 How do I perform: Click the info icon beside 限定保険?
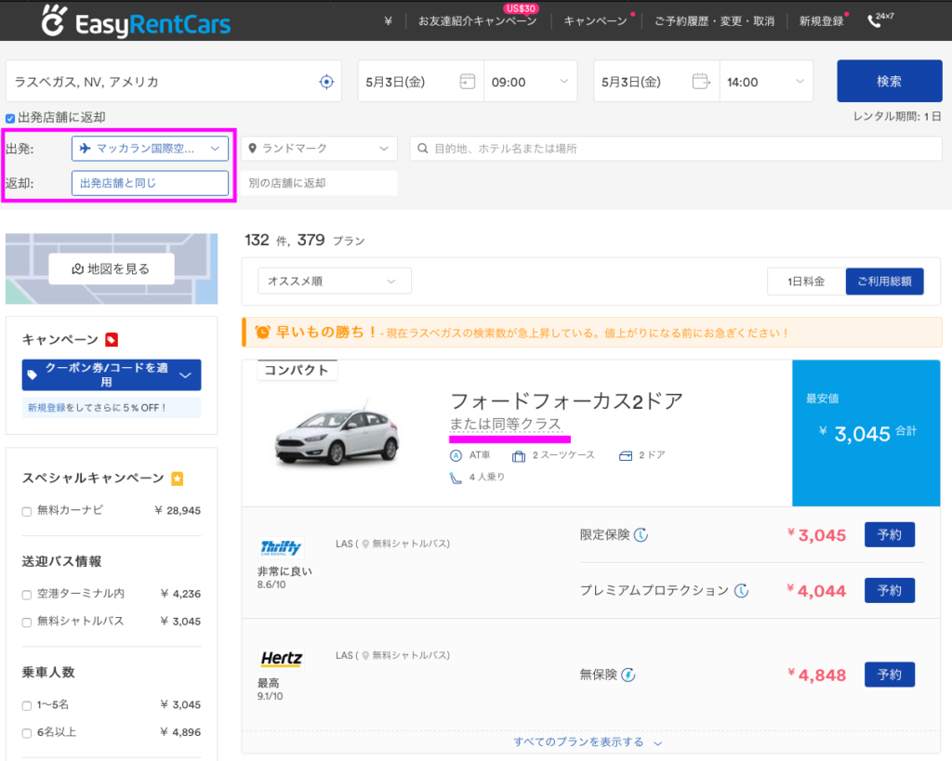coord(641,535)
